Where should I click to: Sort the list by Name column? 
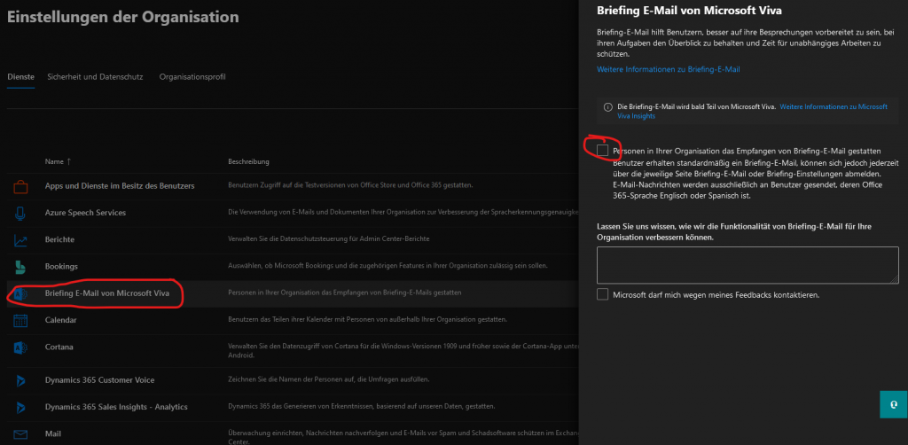pos(58,161)
